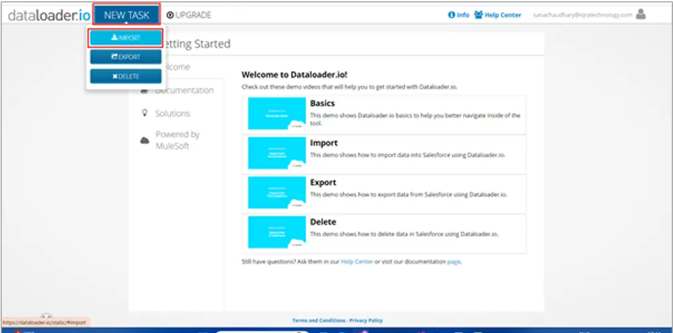Click the user profile avatar icon
The width and height of the screenshot is (673, 333).
641,14
